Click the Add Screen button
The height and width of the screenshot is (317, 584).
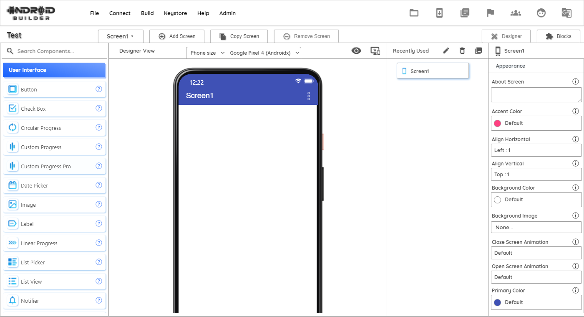pyautogui.click(x=177, y=36)
